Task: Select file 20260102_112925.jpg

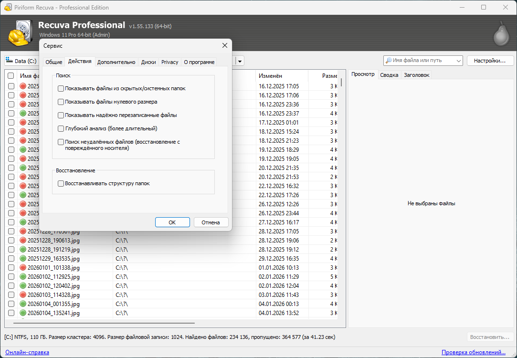Action: pos(53,276)
